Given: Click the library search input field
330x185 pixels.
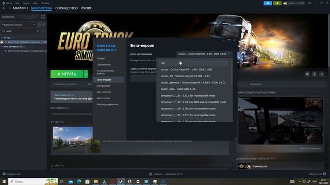Looking at the screenshot, I should click(21, 31).
